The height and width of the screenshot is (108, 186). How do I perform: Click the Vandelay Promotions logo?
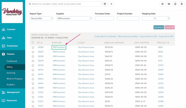pos(12,12)
